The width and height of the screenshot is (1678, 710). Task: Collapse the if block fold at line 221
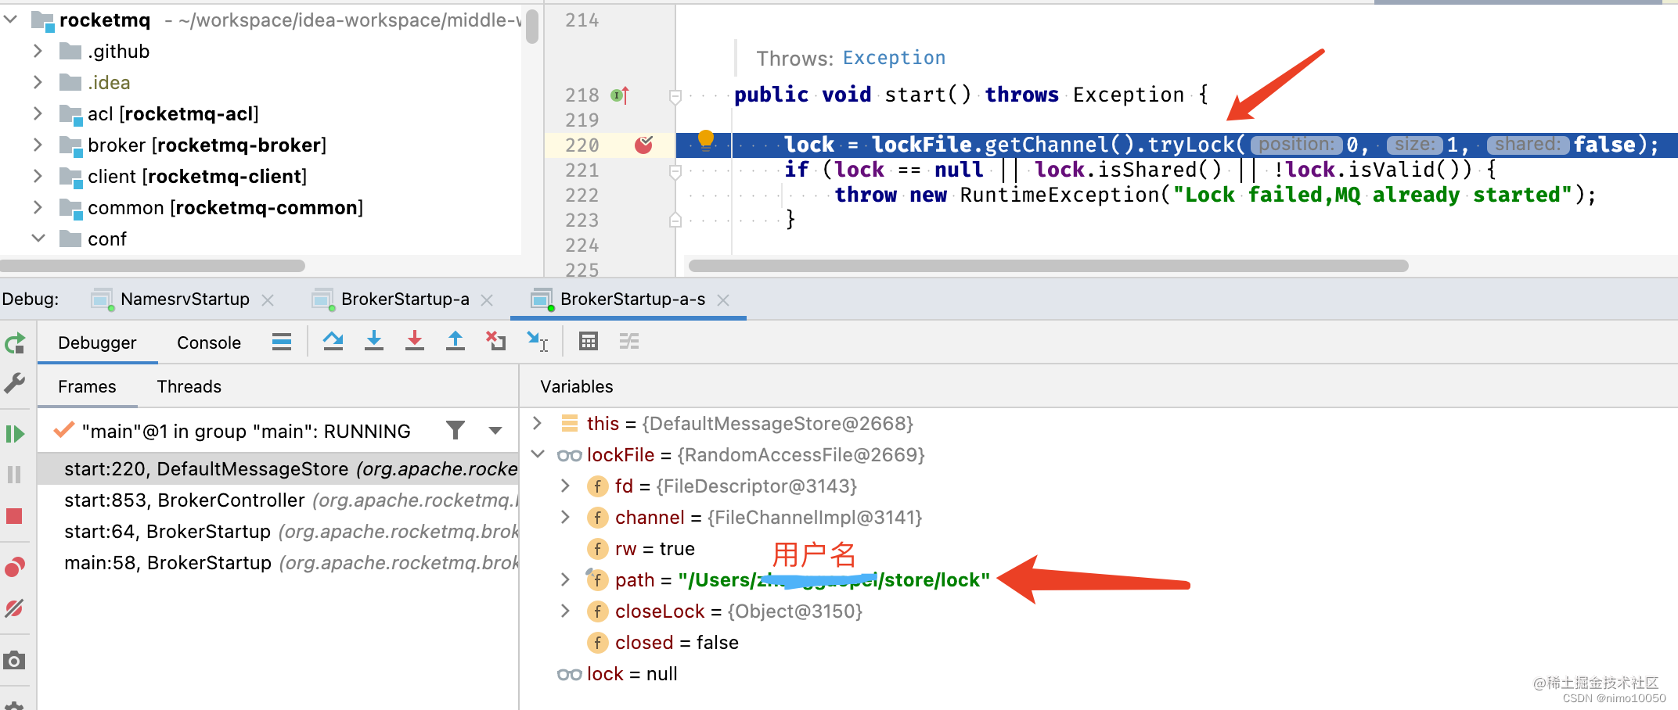click(675, 170)
